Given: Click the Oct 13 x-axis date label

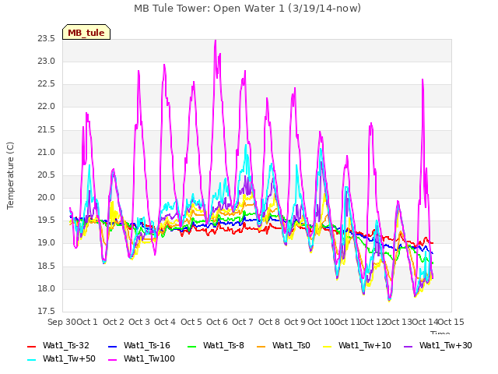Looking at the screenshot, I should (399, 322).
